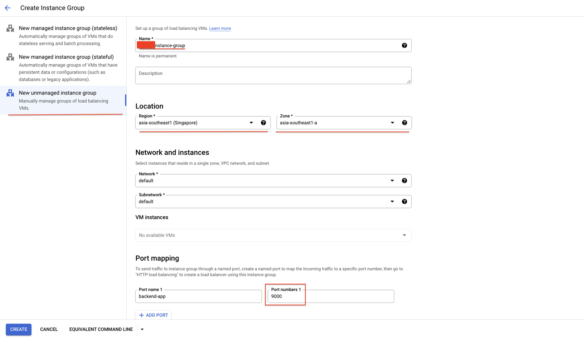Expand the Zone dropdown
The height and width of the screenshot is (338, 584).
(x=392, y=123)
